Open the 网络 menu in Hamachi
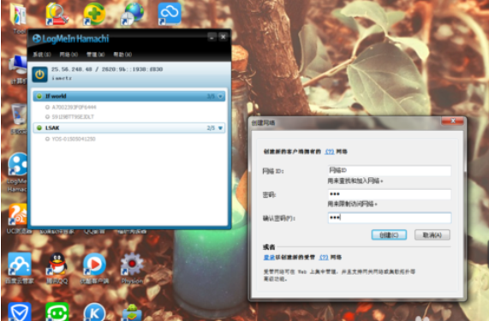Viewport: 489px width, 321px height. pos(69,55)
